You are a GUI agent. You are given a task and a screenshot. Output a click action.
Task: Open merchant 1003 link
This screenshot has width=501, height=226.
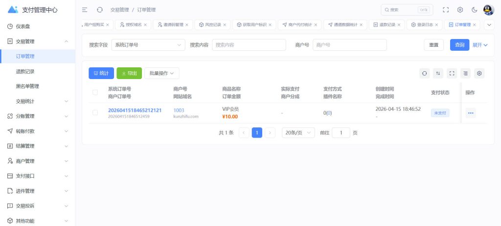tap(179, 110)
